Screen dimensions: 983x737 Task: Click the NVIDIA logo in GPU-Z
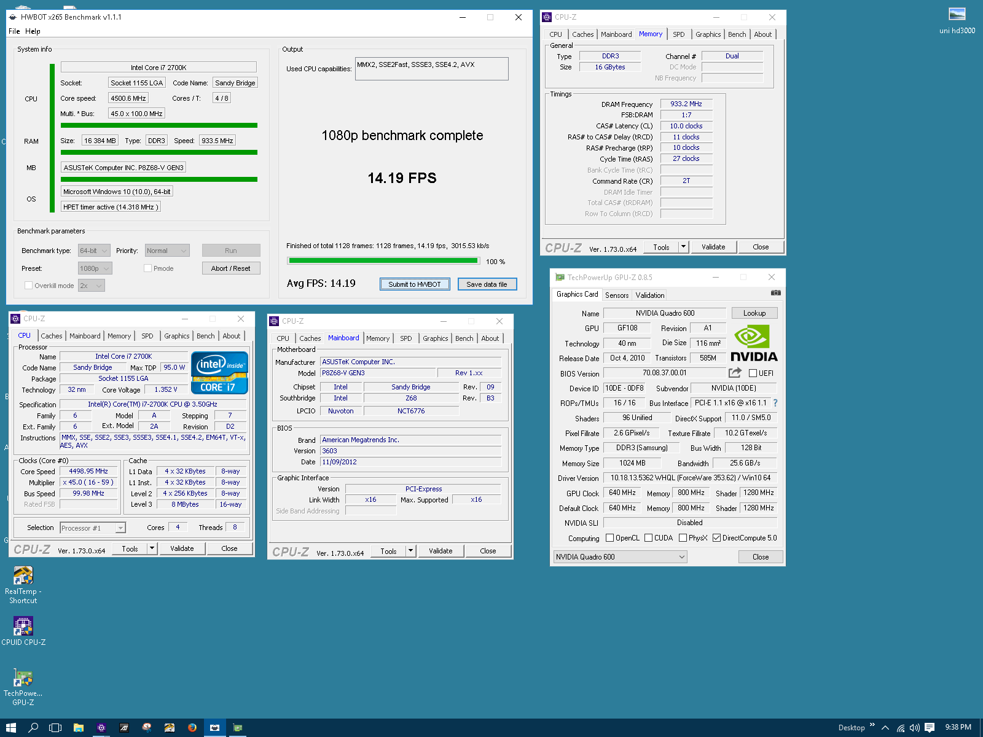754,343
